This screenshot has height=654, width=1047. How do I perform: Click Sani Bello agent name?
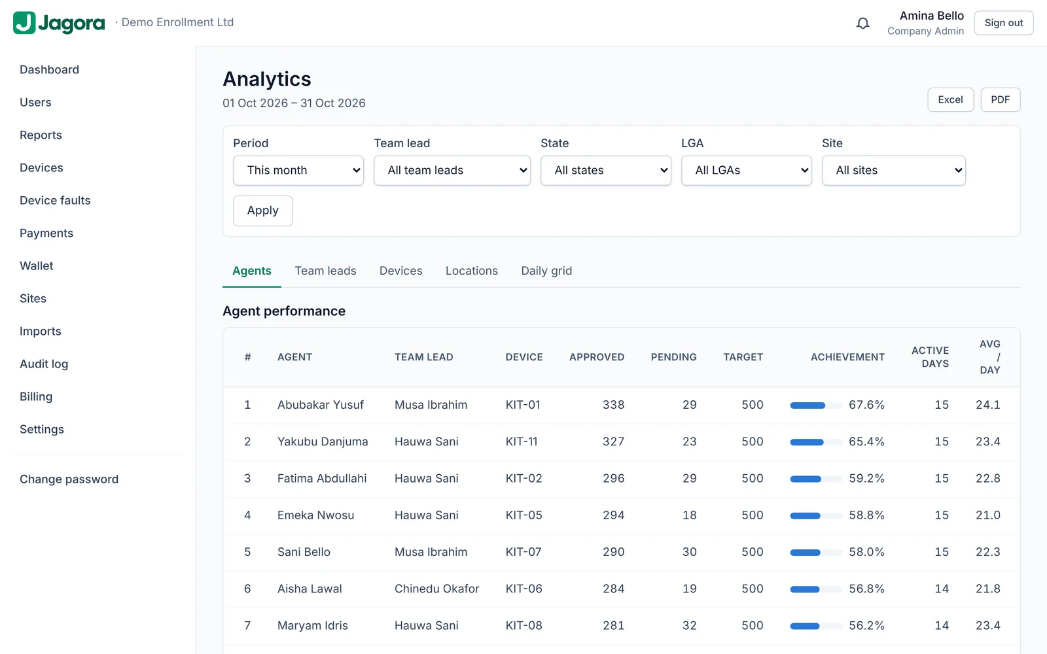click(x=304, y=552)
